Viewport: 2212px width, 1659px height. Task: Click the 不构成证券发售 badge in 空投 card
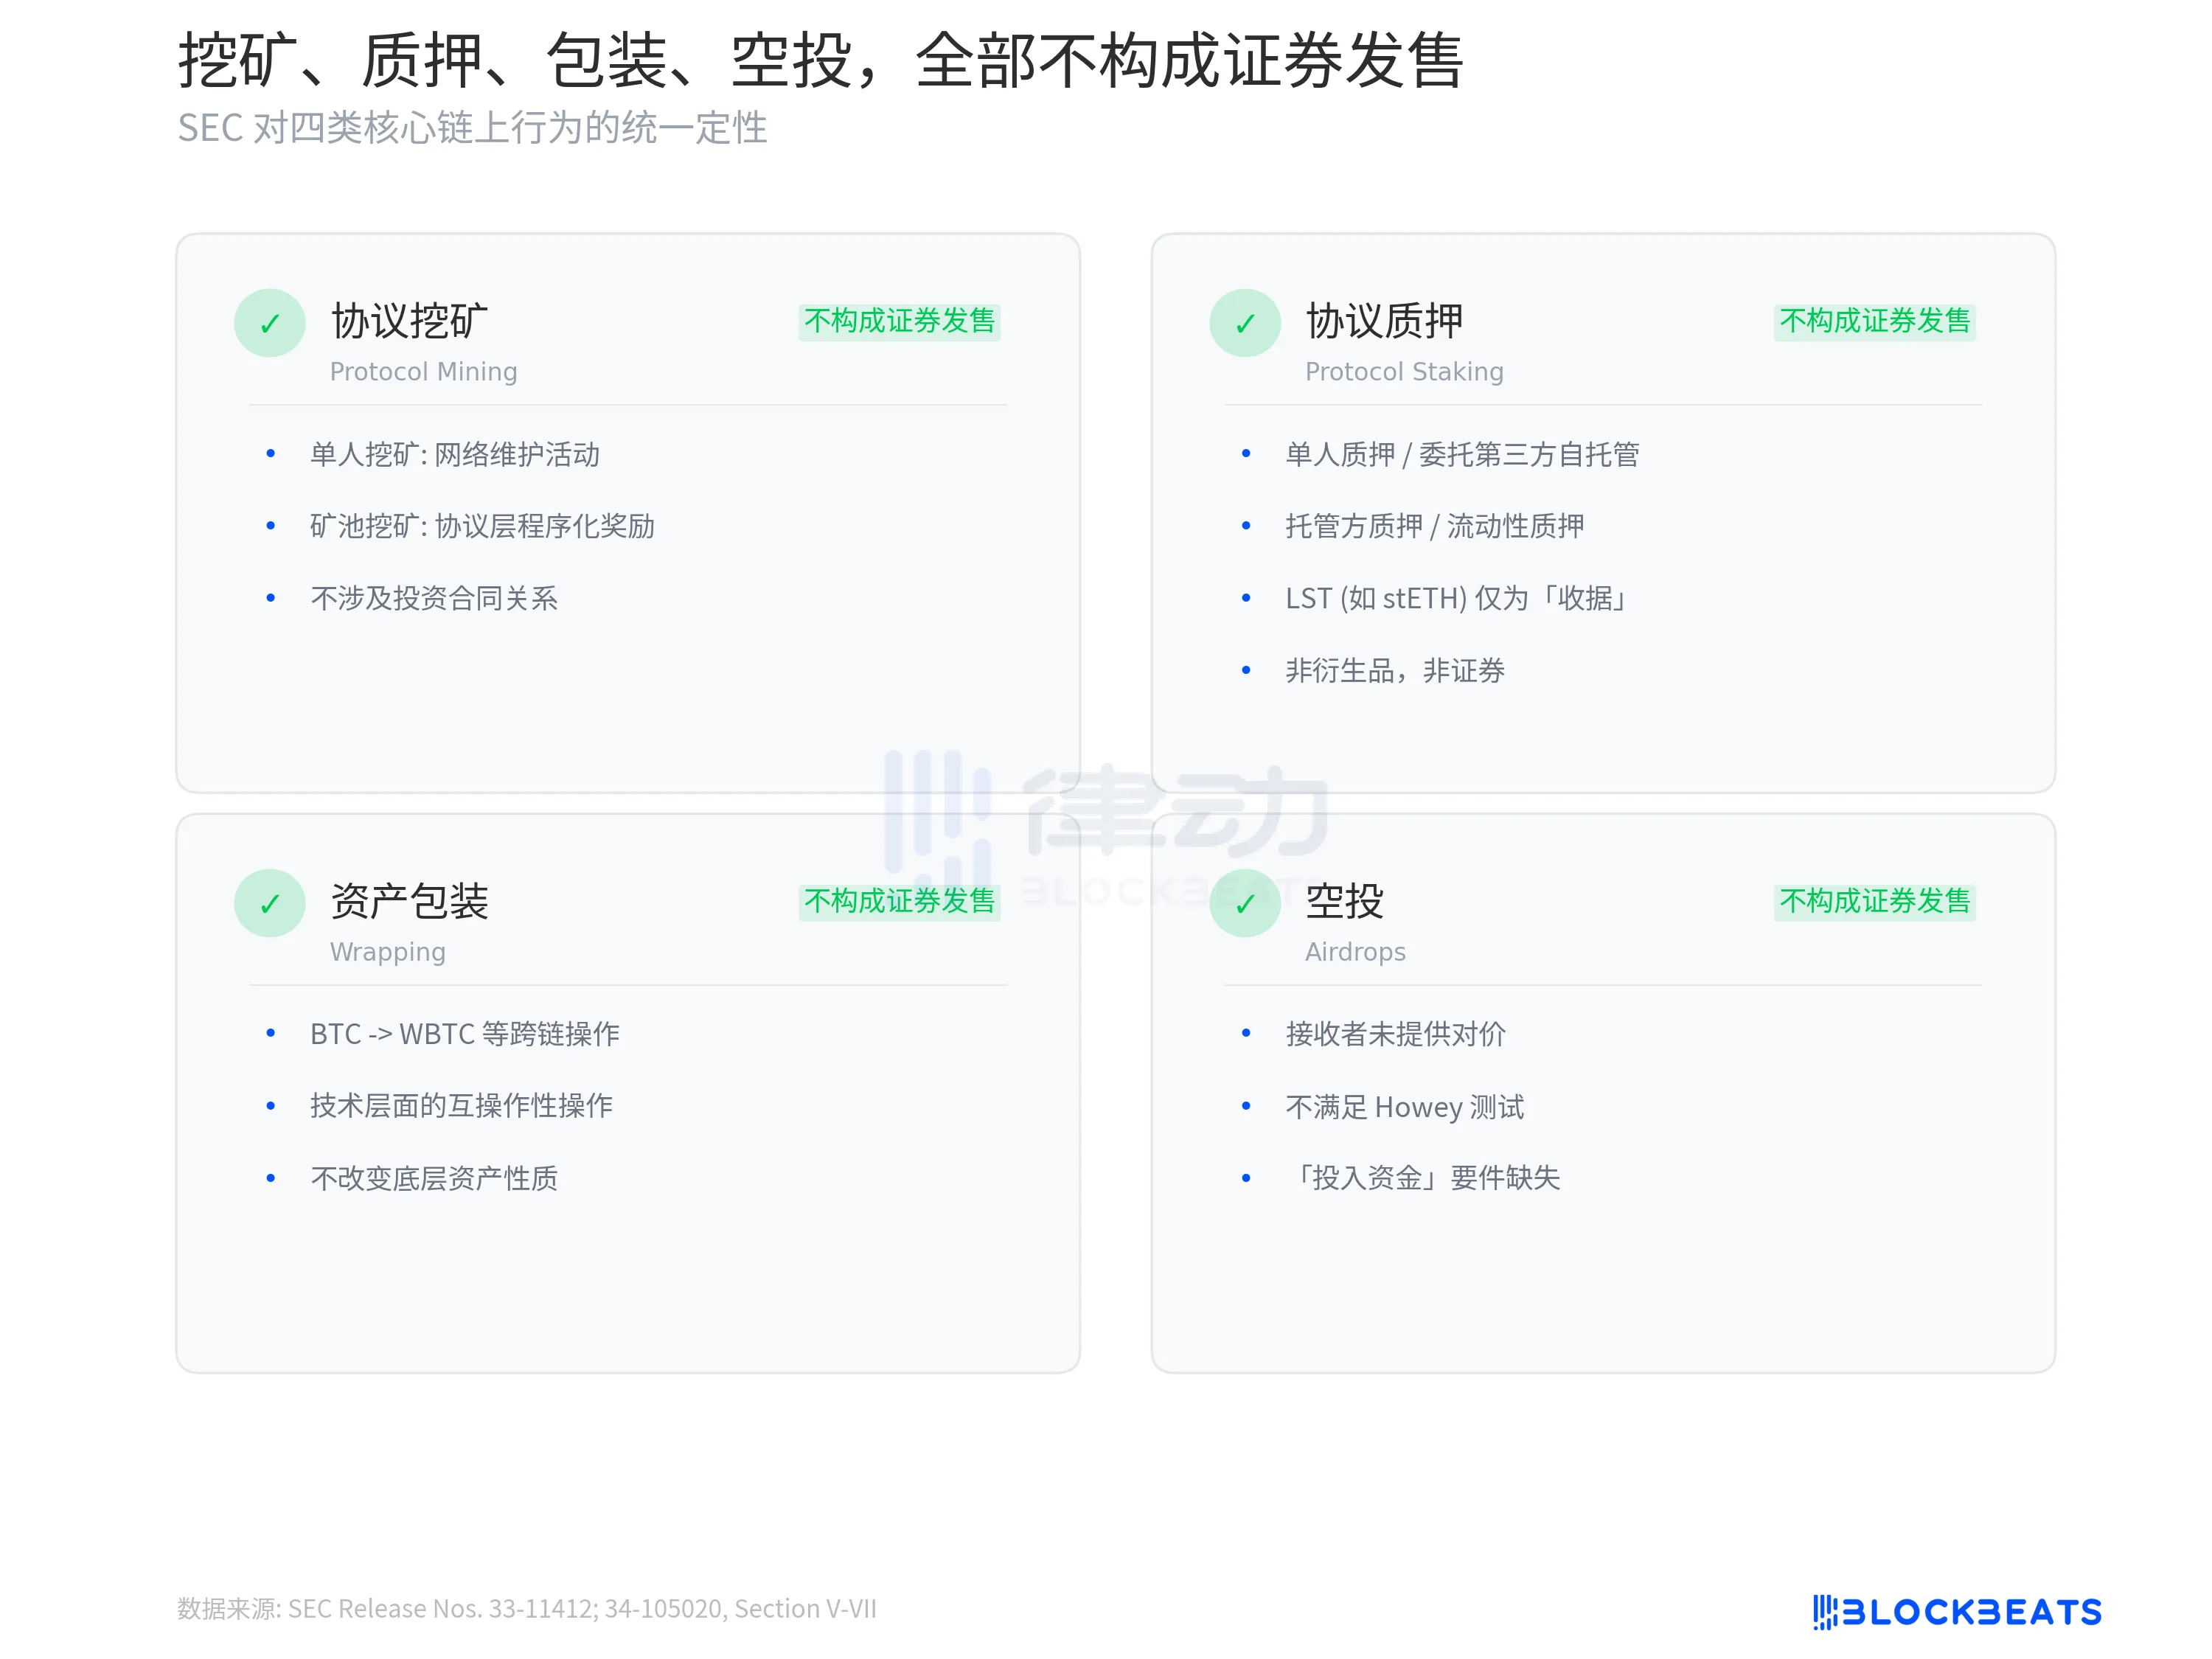point(1874,901)
